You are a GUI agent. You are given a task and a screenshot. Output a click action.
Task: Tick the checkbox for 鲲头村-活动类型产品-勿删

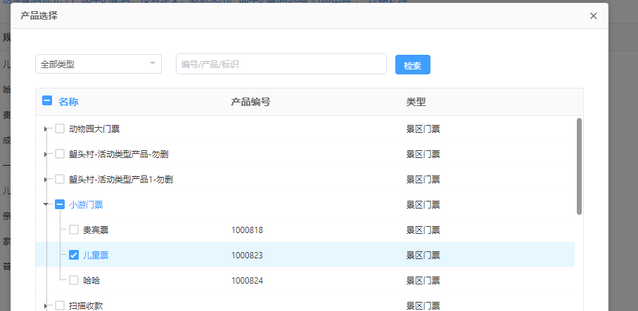(60, 154)
